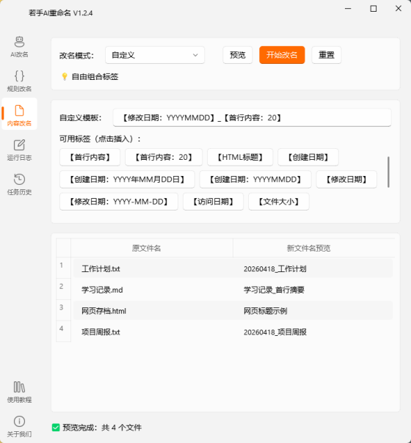Focus the 自定义模板 template input field

[252, 117]
